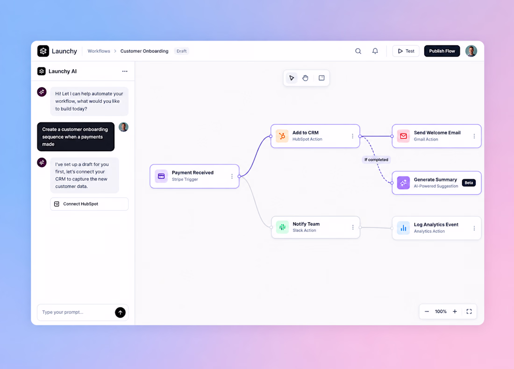514x369 pixels.
Task: Run the flow with Test button
Action: pos(406,51)
